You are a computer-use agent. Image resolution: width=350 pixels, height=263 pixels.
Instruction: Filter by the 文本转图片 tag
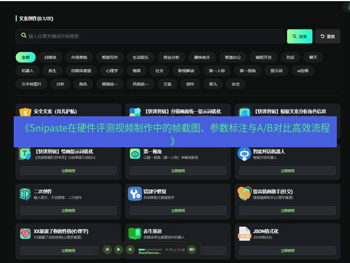click(x=32, y=84)
